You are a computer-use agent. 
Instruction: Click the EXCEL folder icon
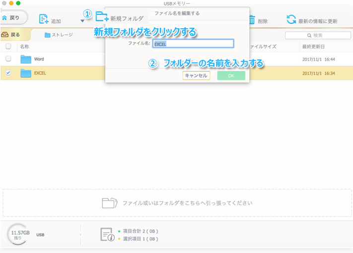(x=26, y=73)
